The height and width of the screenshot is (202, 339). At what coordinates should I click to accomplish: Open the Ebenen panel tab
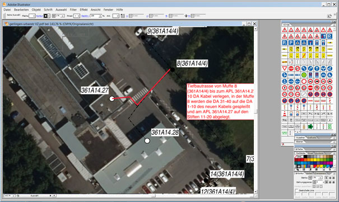point(299,142)
